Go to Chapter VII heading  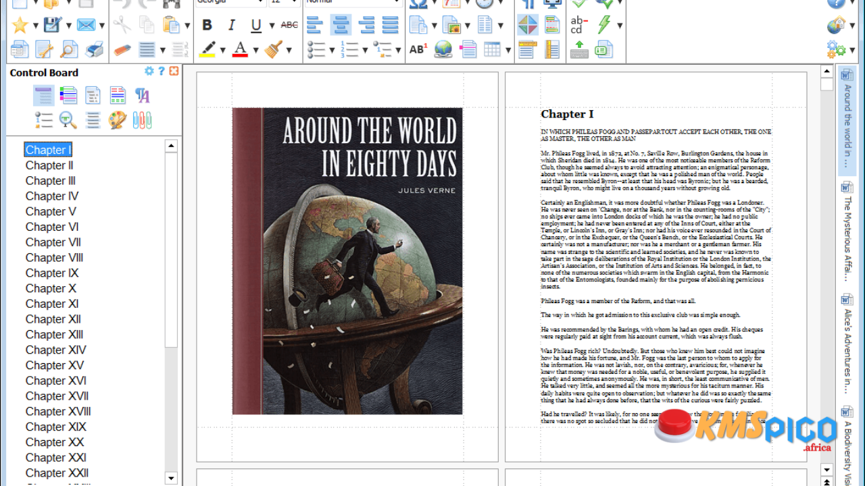[x=53, y=242]
